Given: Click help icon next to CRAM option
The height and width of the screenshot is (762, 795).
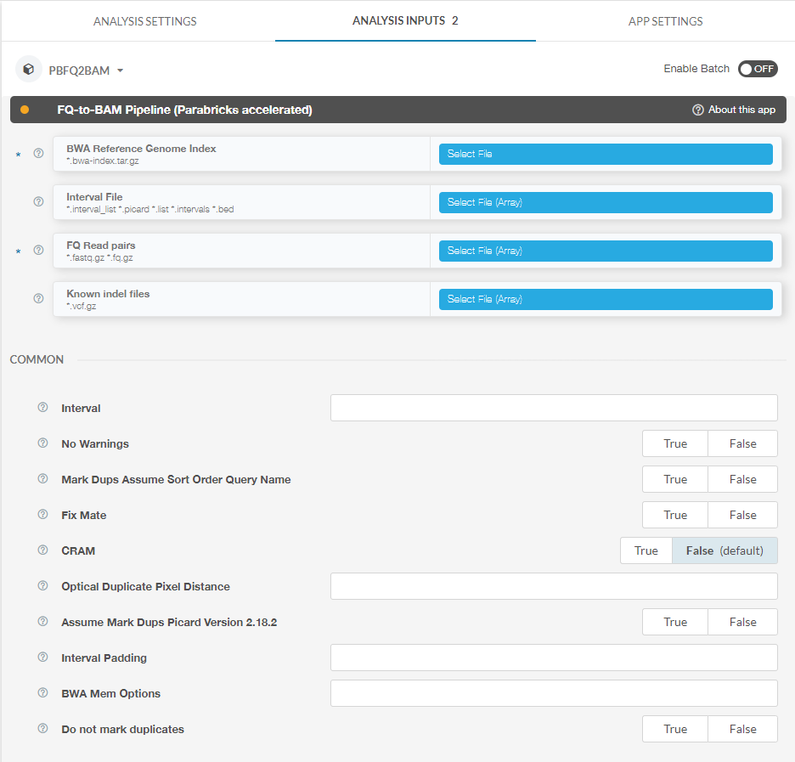Looking at the screenshot, I should (42, 550).
